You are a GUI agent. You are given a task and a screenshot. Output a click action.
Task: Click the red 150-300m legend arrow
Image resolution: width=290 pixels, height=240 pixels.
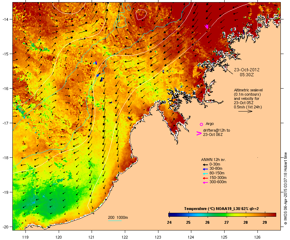[205, 178]
